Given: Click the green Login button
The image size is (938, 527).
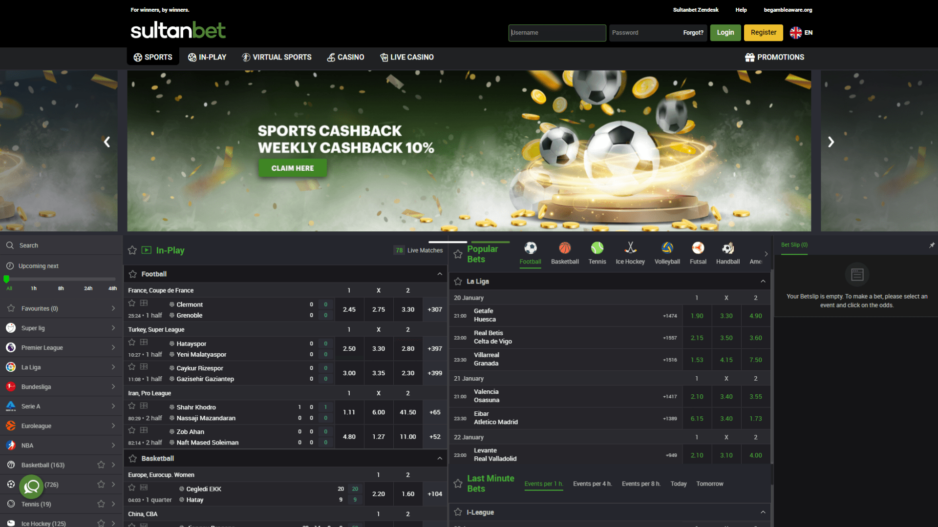Looking at the screenshot, I should (725, 33).
